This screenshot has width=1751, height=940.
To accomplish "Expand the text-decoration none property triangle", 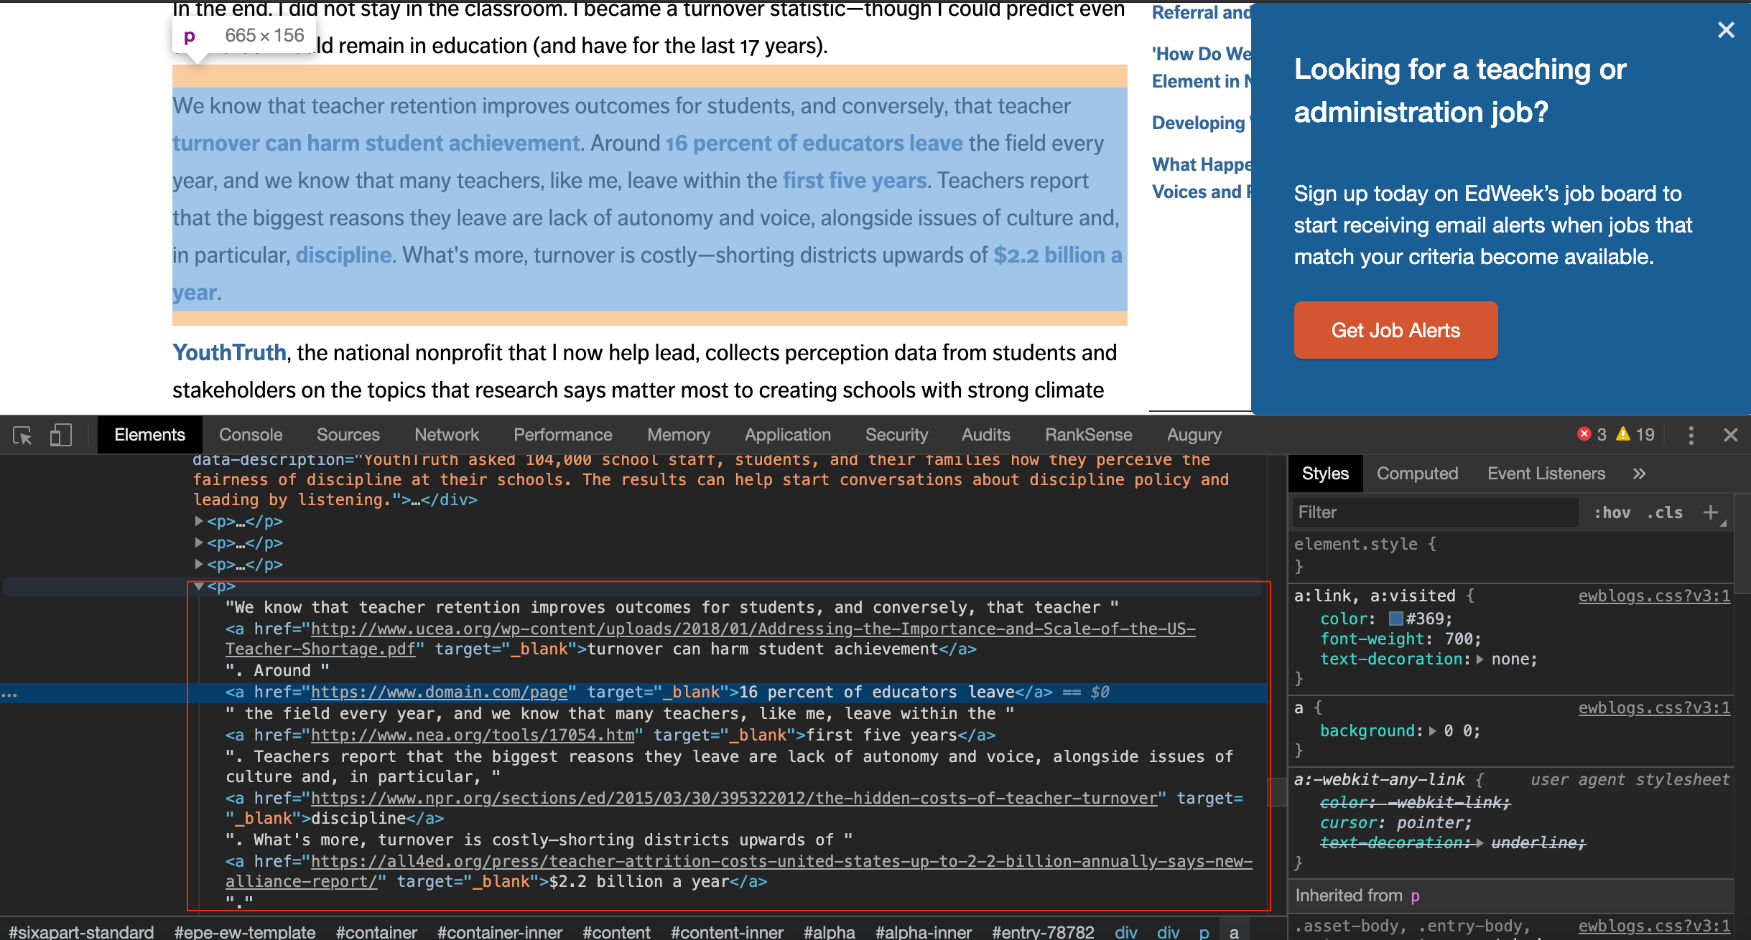I will pos(1480,659).
